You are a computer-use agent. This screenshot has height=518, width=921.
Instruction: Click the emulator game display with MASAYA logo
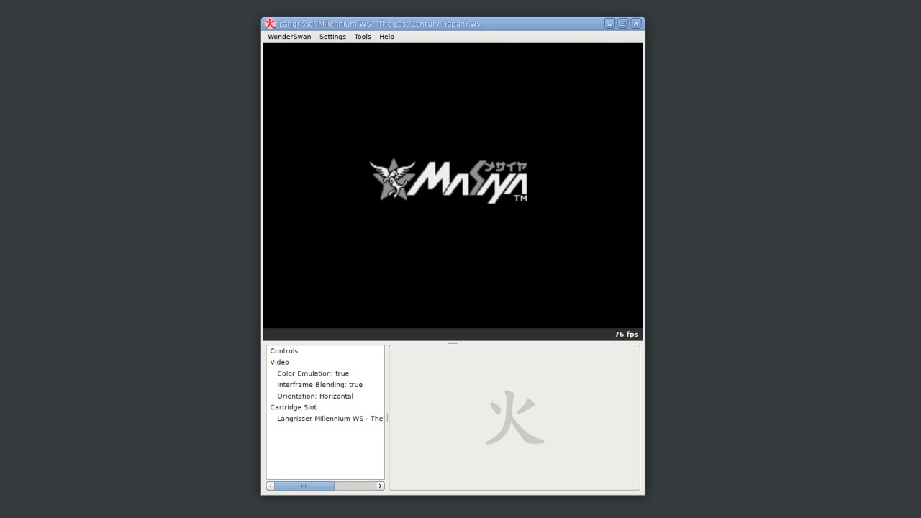(x=453, y=186)
